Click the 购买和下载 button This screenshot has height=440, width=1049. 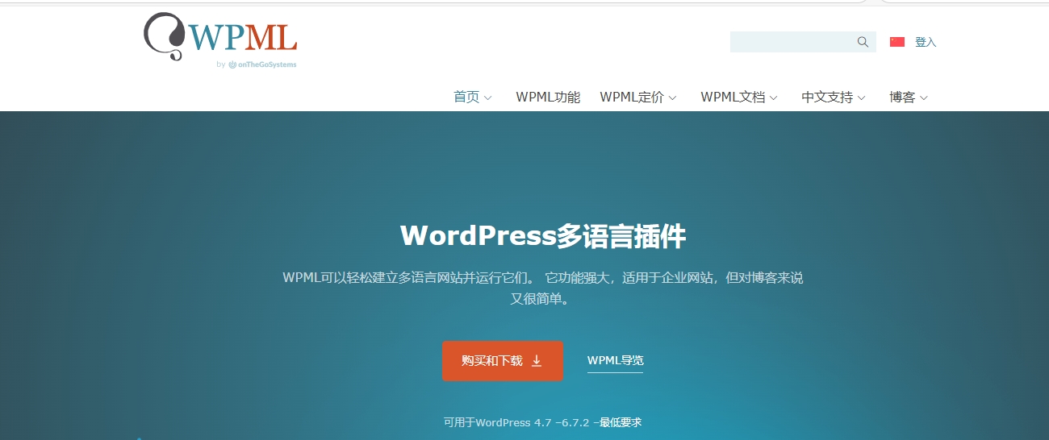point(502,361)
